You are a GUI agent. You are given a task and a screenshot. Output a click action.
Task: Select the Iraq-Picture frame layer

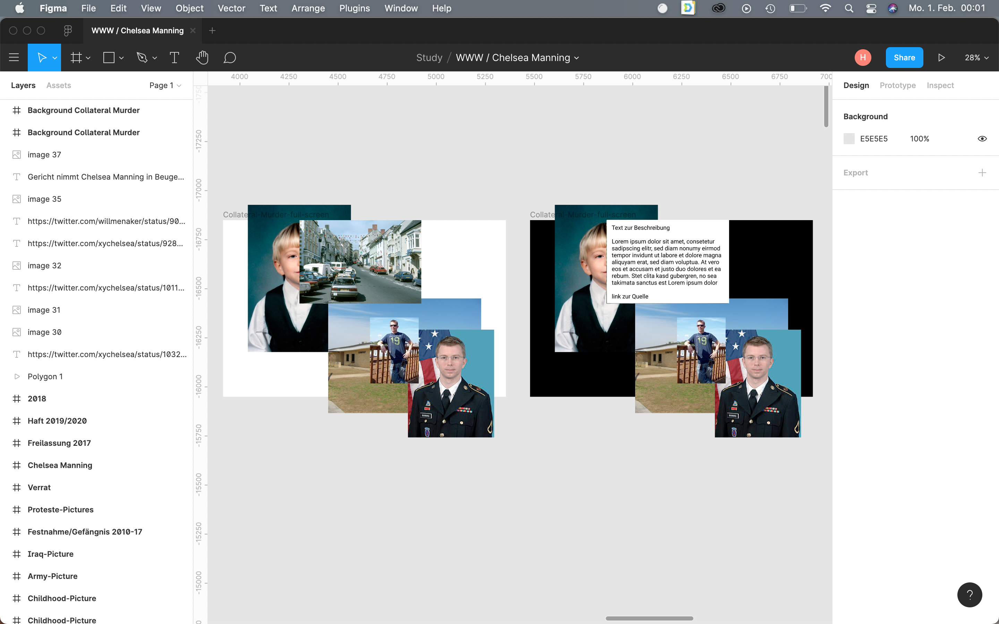pyautogui.click(x=50, y=554)
